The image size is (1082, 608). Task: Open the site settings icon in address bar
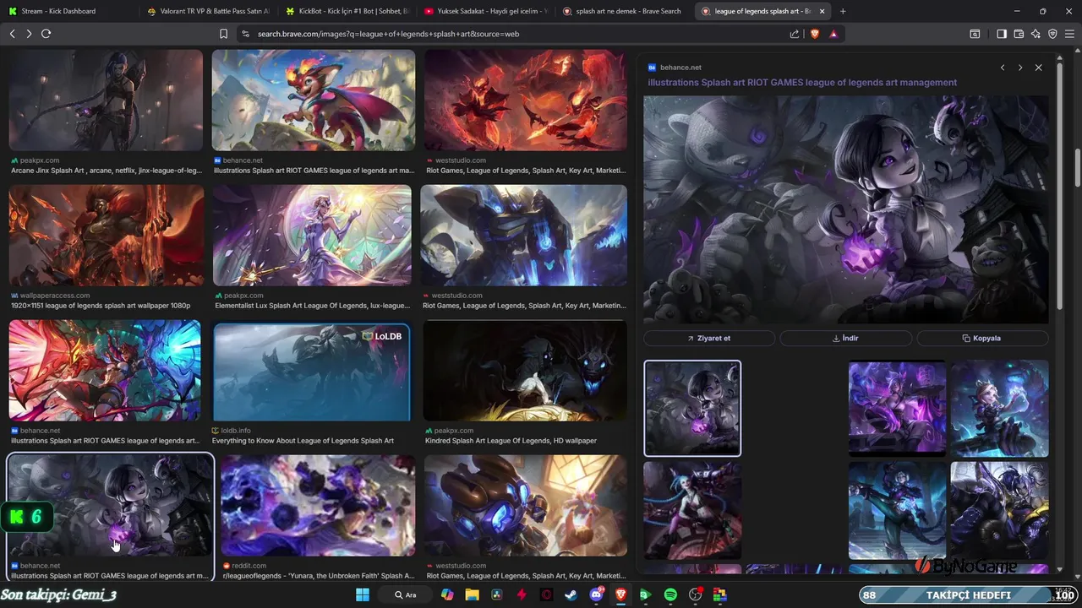click(245, 34)
